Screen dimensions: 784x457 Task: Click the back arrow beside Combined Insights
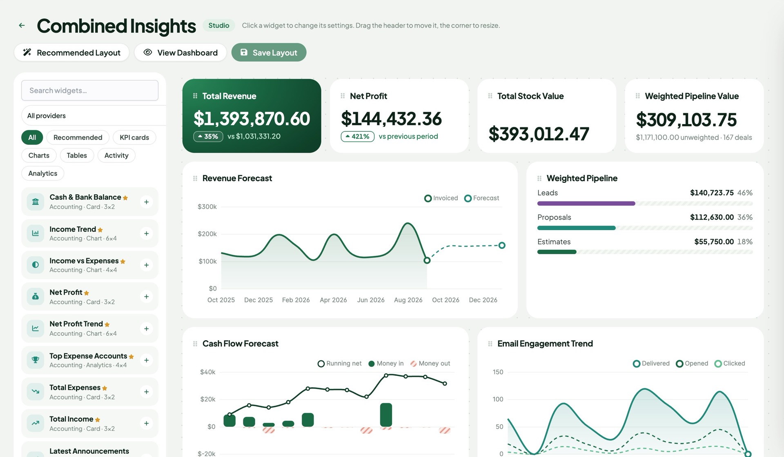(22, 25)
